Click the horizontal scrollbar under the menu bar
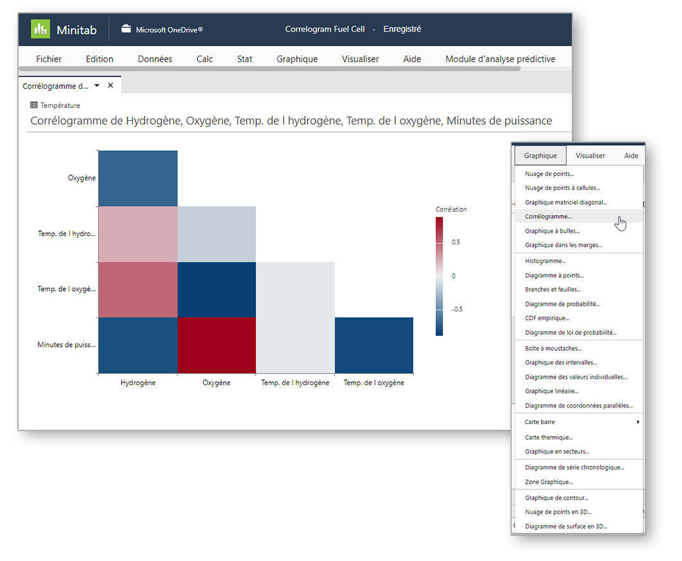The image size is (682, 561). (x=269, y=68)
